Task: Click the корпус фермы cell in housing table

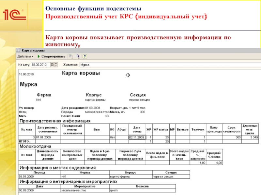Action: tap(131, 176)
